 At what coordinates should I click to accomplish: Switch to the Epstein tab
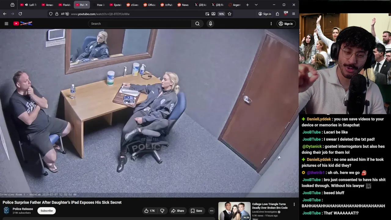pyautogui.click(x=115, y=5)
